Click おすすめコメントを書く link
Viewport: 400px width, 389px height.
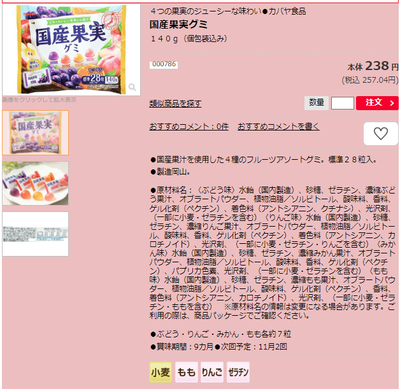[x=278, y=127]
